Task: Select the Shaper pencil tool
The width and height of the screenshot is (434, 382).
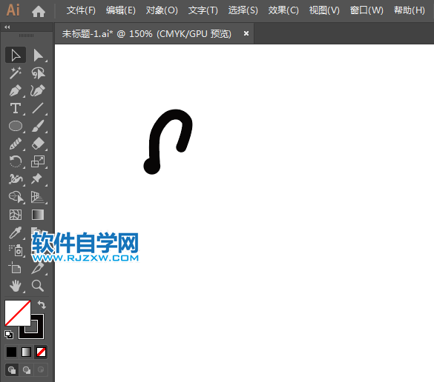Action: 16,144
